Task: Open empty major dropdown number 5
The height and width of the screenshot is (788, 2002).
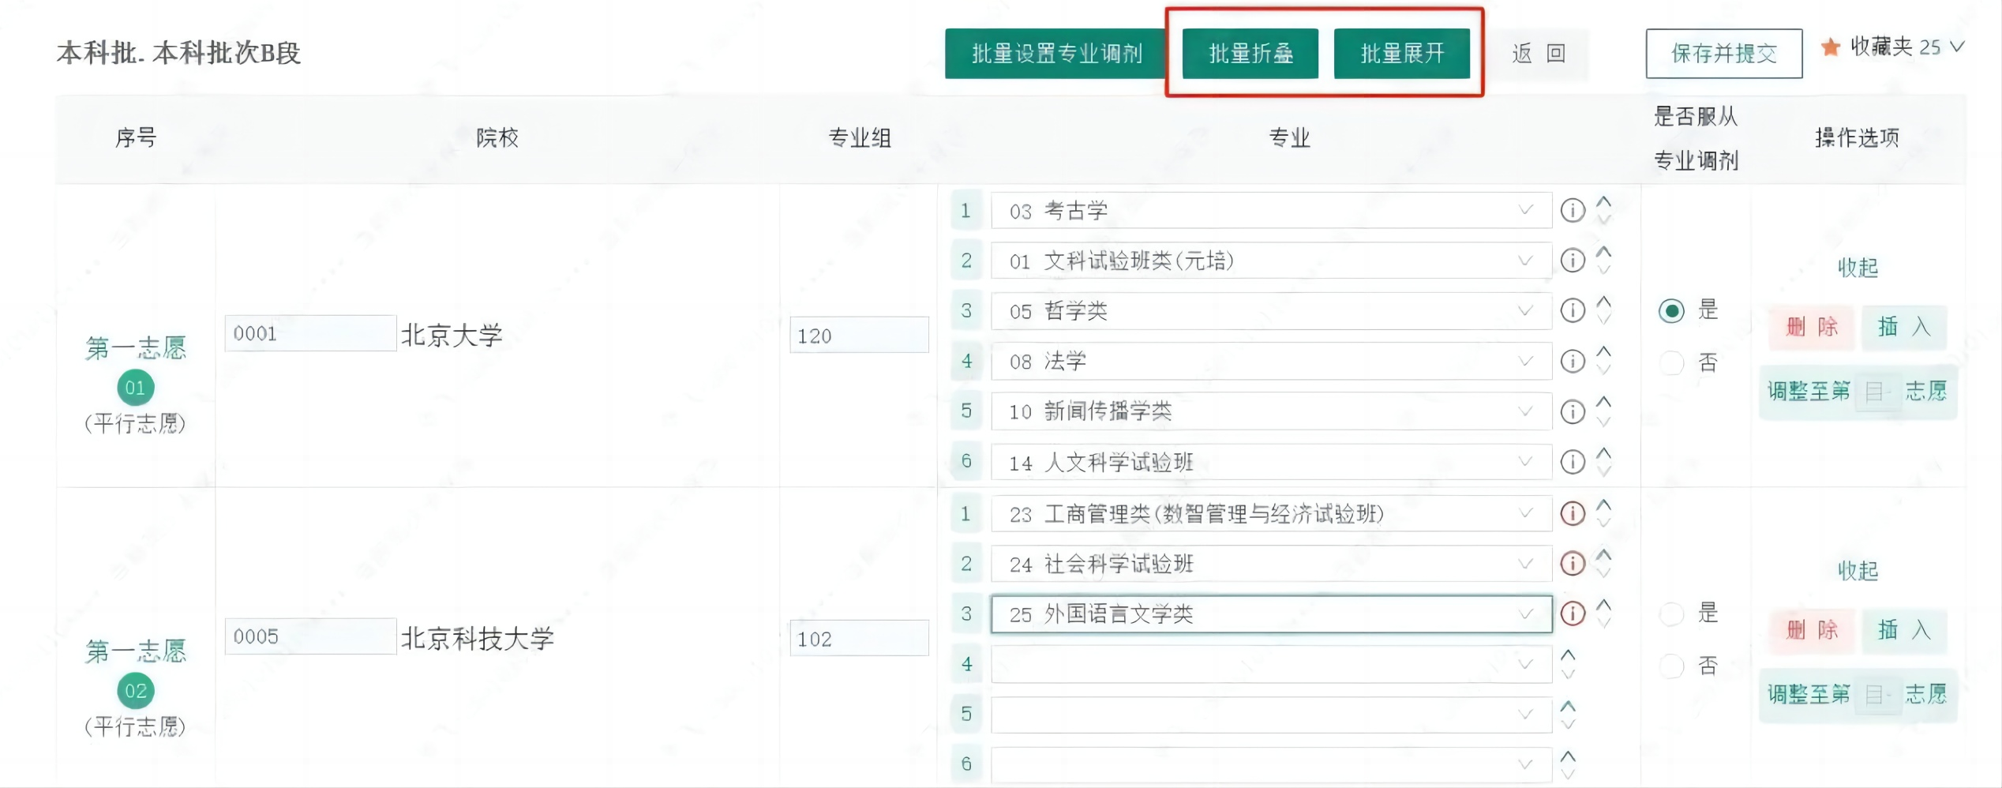Action: point(1272,715)
